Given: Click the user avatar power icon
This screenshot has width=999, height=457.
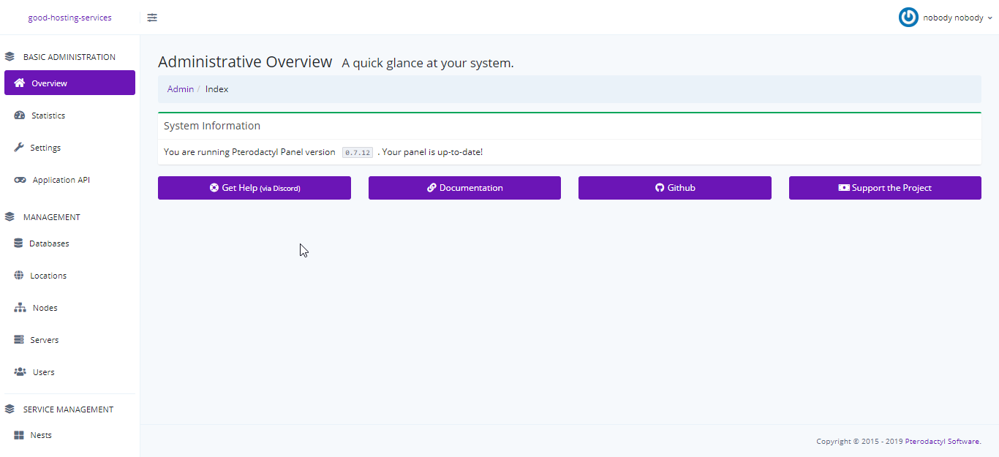Looking at the screenshot, I should click(x=908, y=18).
